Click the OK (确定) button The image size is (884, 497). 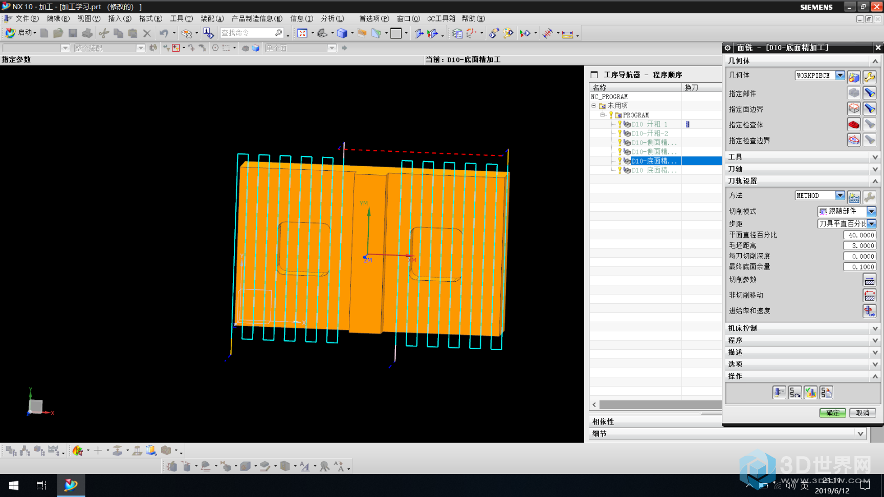(x=832, y=413)
